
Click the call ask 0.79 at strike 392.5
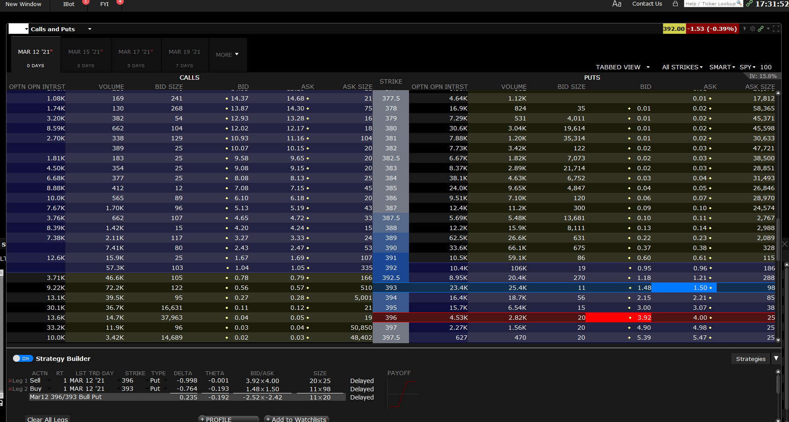pos(297,278)
